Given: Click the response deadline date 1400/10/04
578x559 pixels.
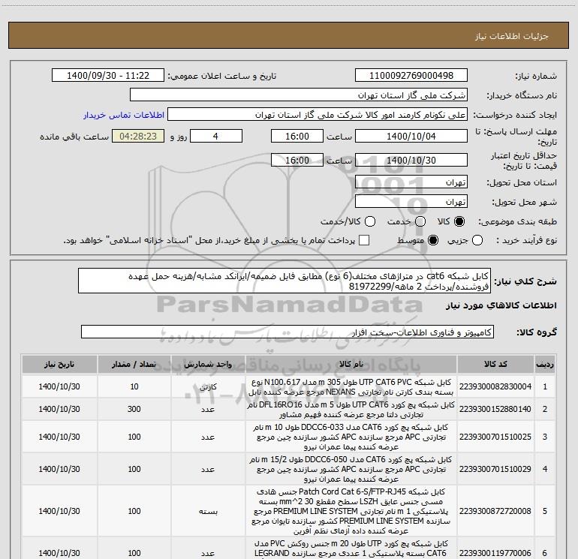Looking at the screenshot, I should [411, 136].
